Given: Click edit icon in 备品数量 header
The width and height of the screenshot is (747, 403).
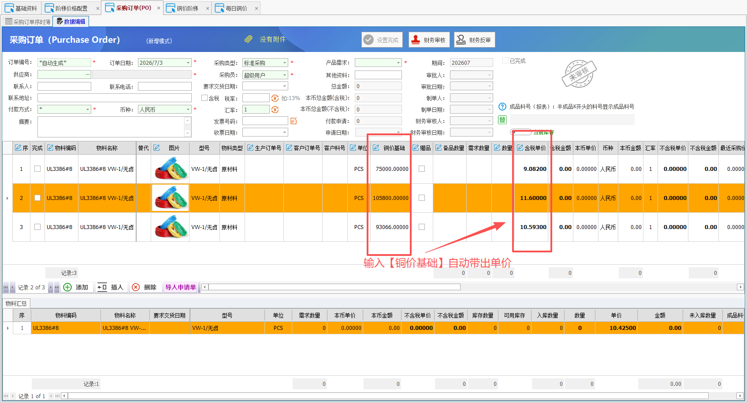Looking at the screenshot, I should pyautogui.click(x=439, y=148).
